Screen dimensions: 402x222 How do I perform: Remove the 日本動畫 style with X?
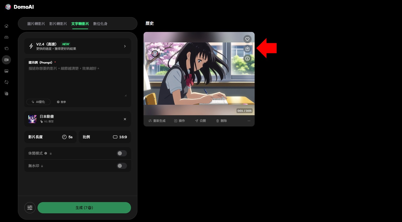[x=125, y=119]
